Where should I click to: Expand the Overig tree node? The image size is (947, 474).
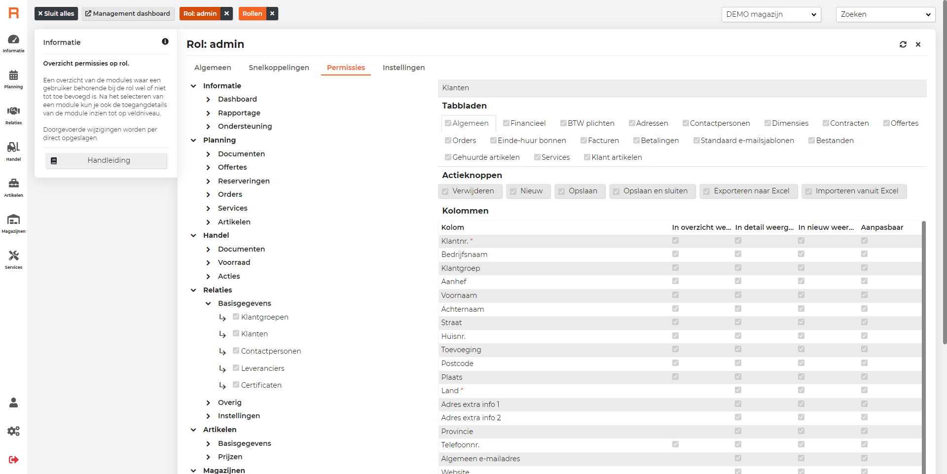coord(208,402)
